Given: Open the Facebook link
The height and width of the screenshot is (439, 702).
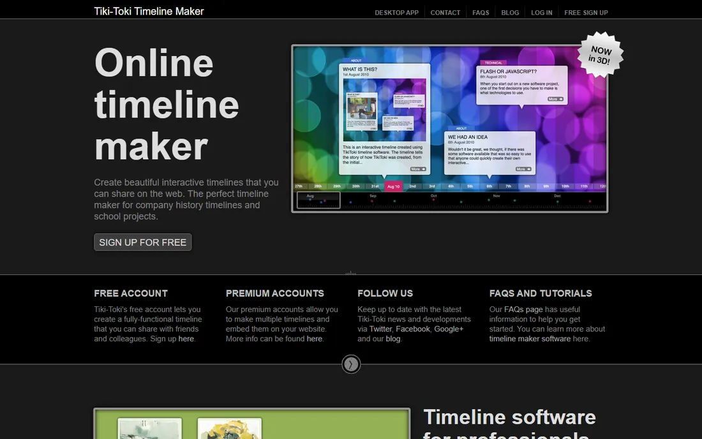Looking at the screenshot, I should (413, 329).
